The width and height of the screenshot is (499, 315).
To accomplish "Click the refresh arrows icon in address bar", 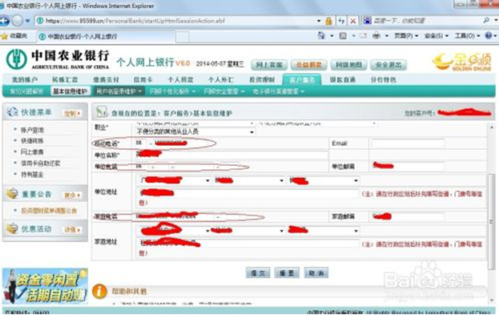I will pos(341,22).
